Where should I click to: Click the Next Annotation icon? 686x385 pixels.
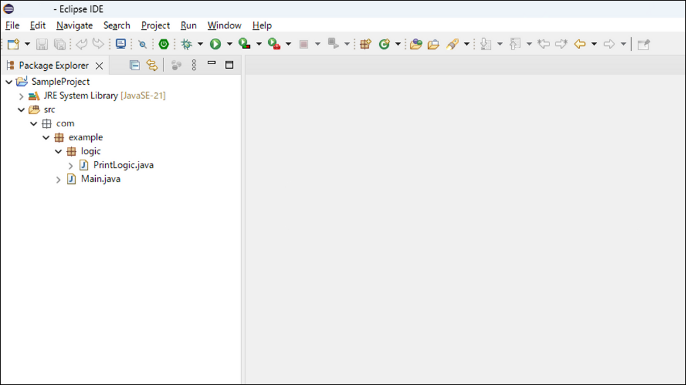click(486, 44)
